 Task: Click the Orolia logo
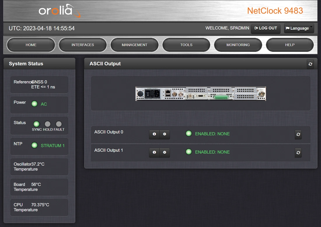point(59,11)
